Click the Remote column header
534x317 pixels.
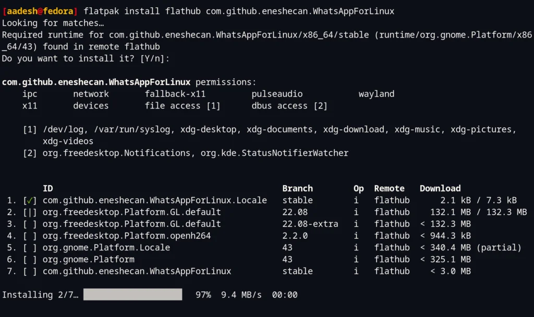click(389, 188)
